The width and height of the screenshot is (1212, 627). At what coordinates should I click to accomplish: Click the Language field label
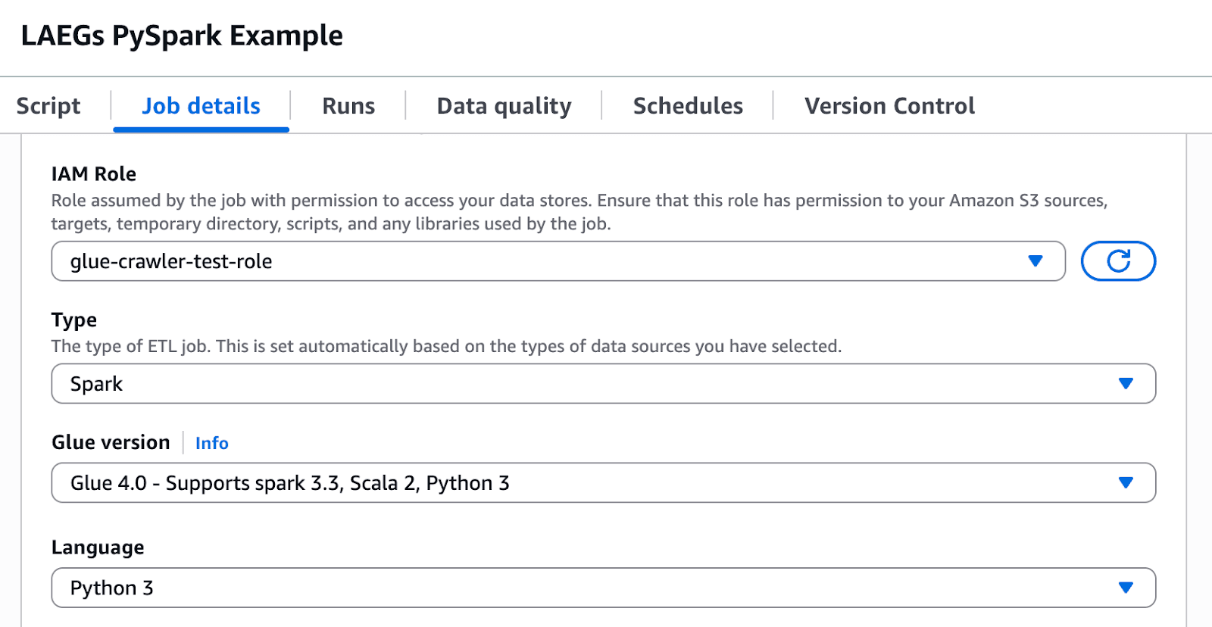point(98,547)
